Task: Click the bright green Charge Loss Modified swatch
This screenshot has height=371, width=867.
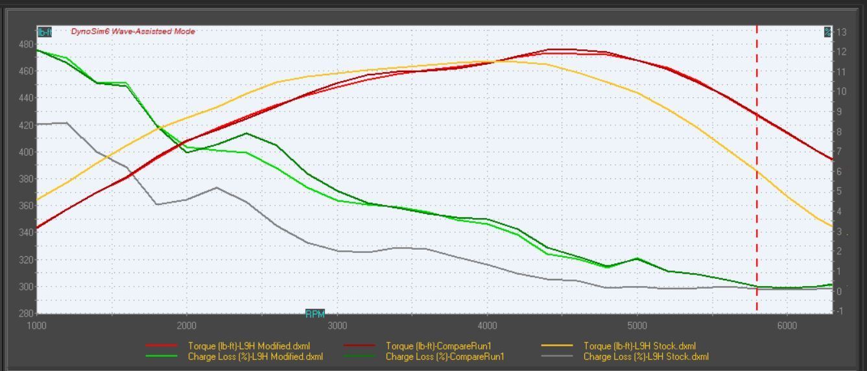Action: (161, 357)
